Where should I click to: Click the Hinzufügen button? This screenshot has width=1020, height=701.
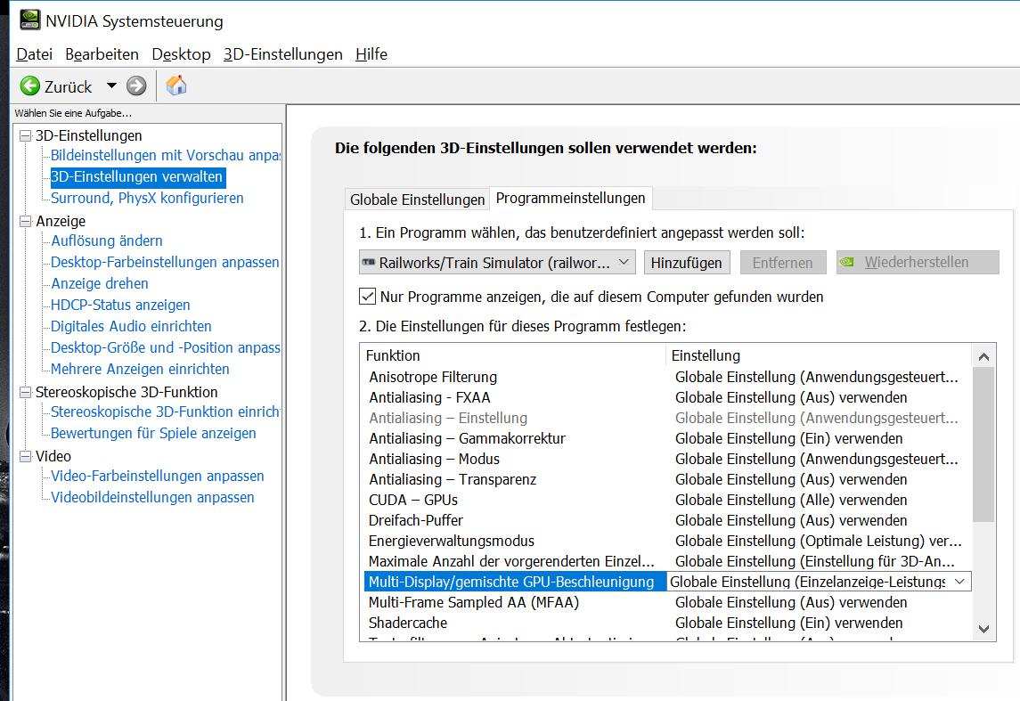point(688,263)
